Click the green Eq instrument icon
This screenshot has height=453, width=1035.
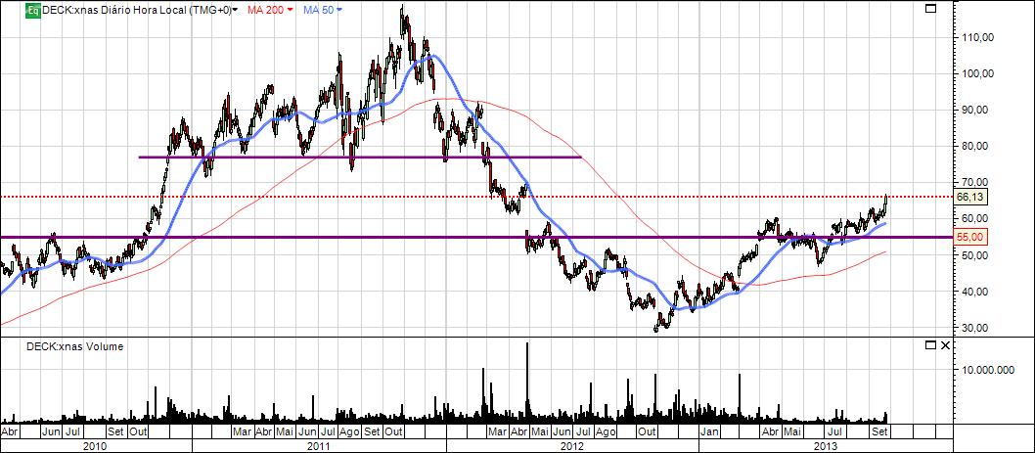coord(33,10)
